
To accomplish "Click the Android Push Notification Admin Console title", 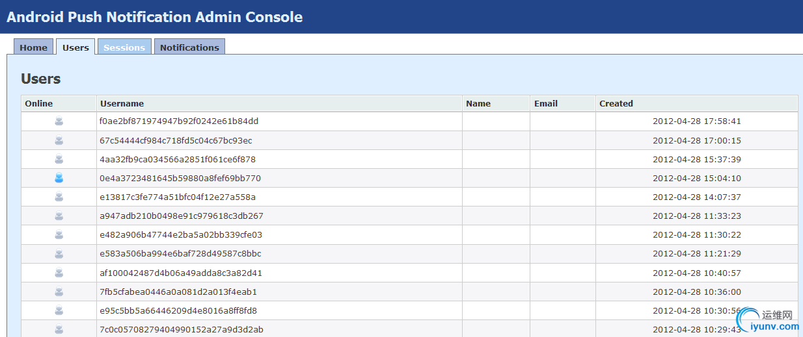I will coord(155,17).
